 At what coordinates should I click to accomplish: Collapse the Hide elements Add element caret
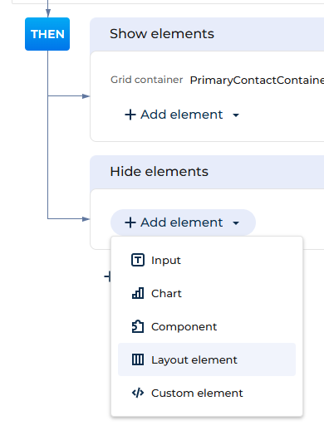pos(236,223)
